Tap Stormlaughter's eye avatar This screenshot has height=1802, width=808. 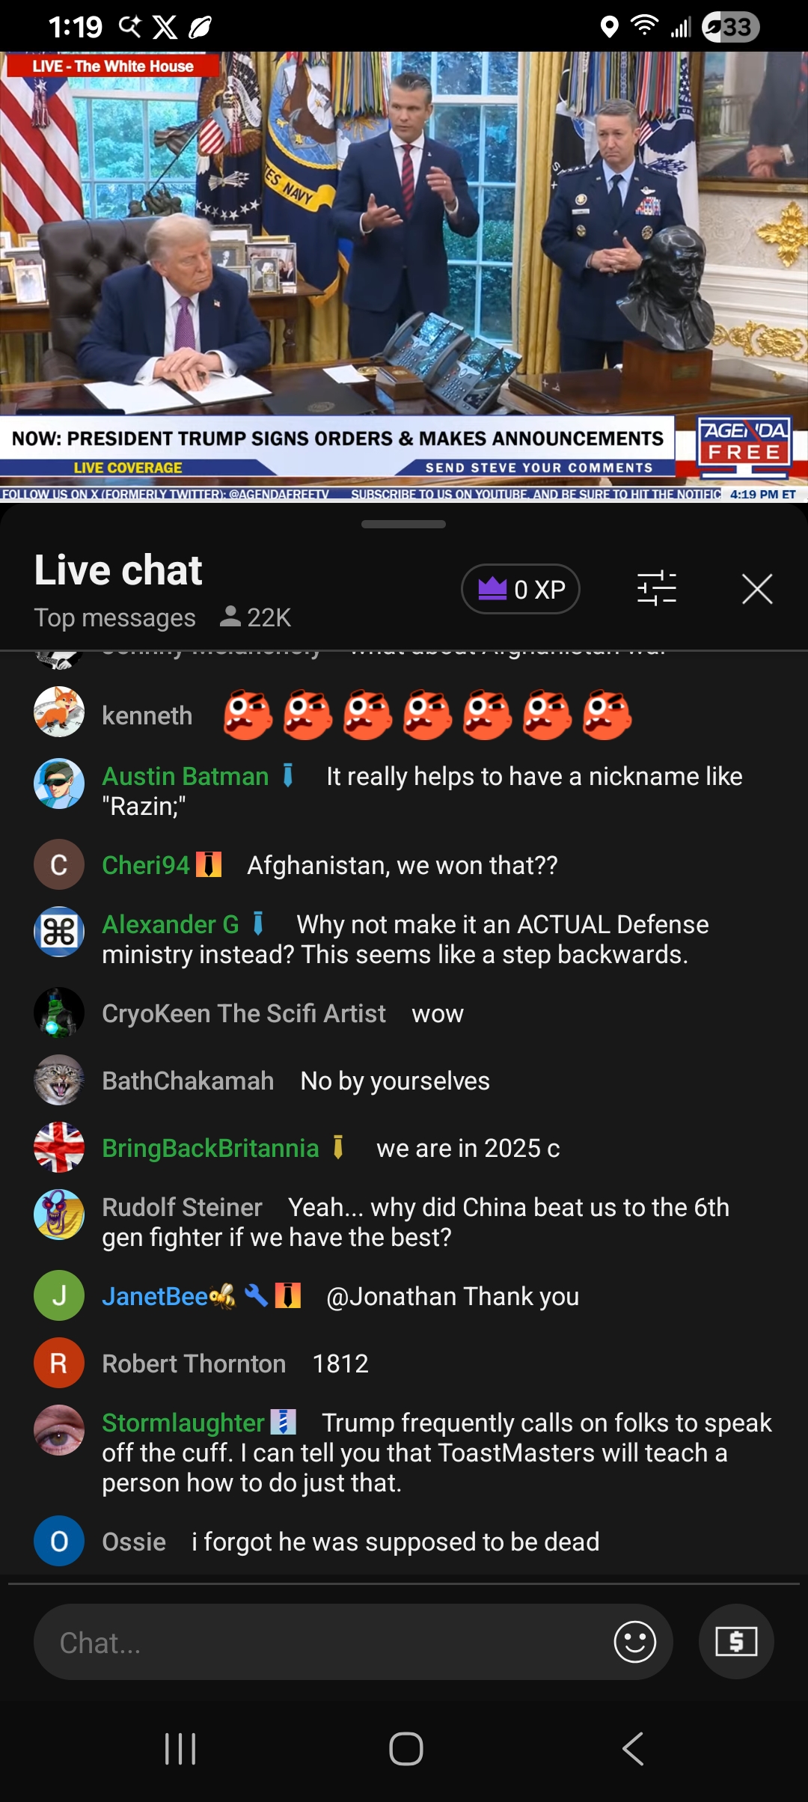[x=59, y=1430]
